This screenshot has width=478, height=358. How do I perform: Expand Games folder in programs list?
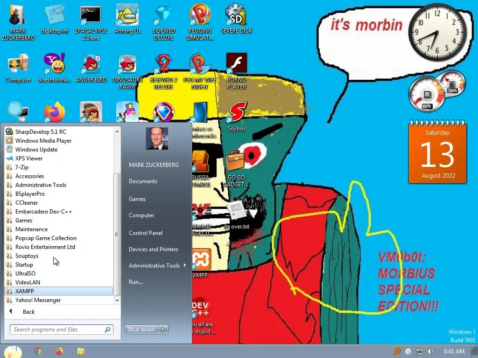pyautogui.click(x=58, y=220)
